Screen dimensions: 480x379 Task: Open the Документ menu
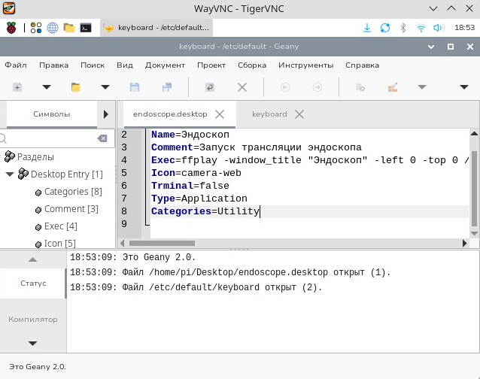pos(165,65)
